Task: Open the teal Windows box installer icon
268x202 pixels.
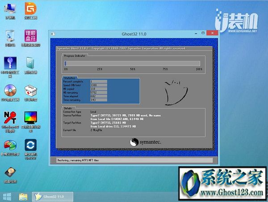Action: point(30,65)
